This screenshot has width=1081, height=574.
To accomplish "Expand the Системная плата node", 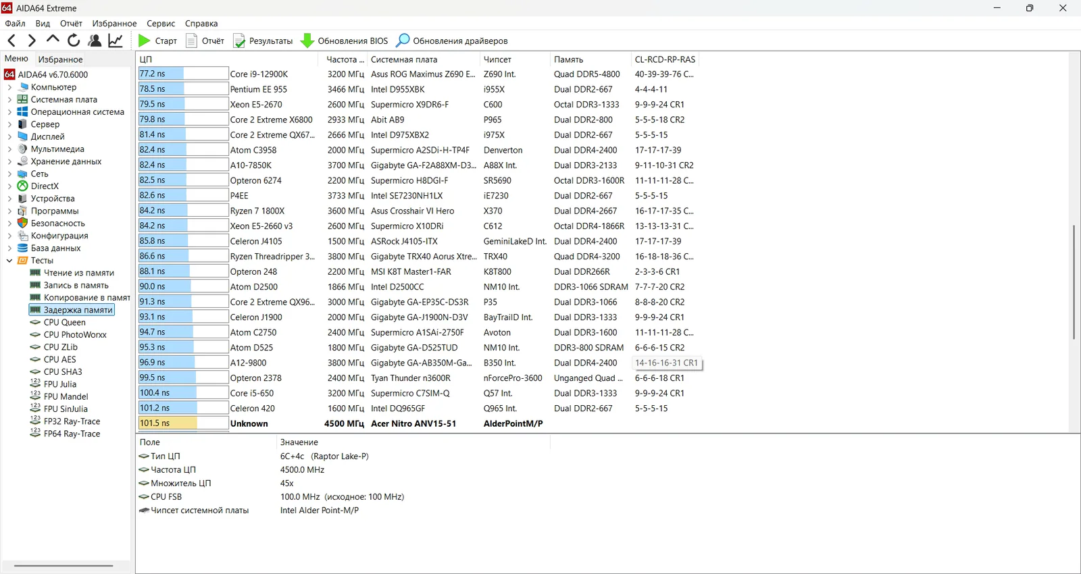I will [x=9, y=99].
